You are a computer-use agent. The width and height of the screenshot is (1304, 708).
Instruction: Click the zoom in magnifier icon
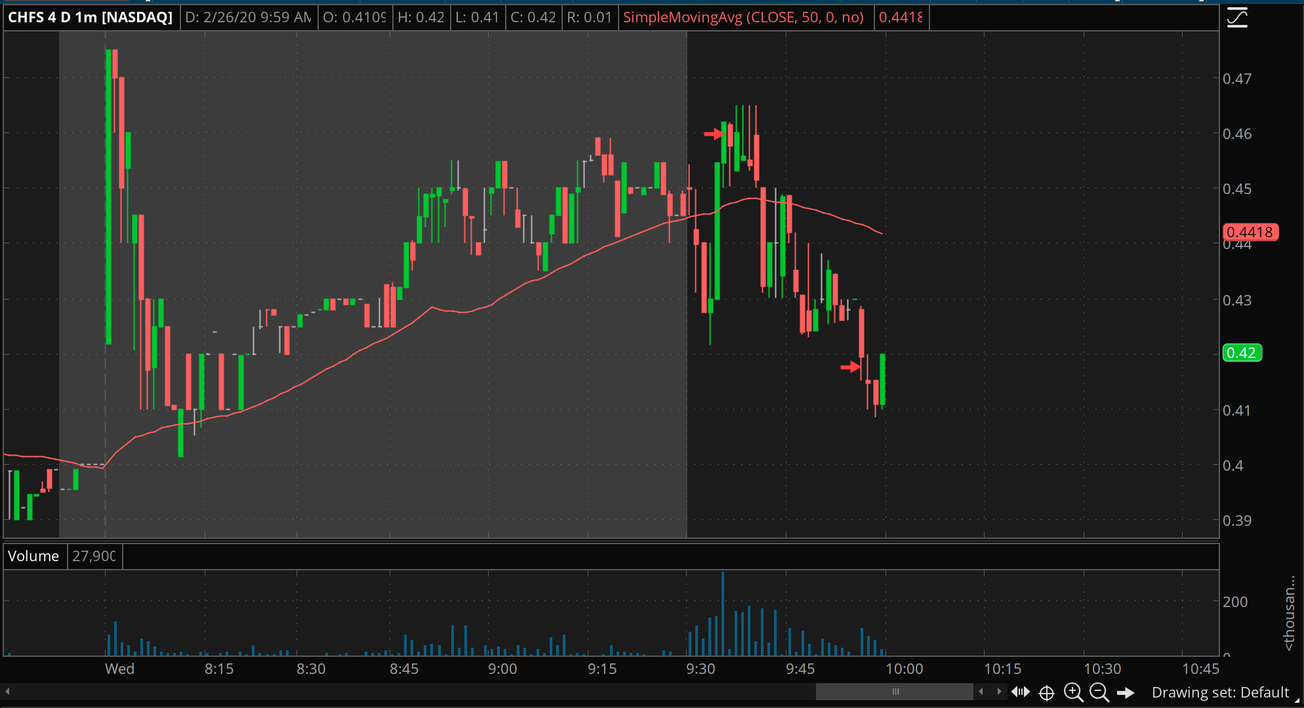tap(1073, 692)
